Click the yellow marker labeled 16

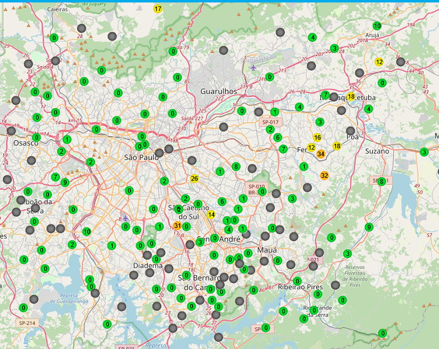[x=317, y=137]
